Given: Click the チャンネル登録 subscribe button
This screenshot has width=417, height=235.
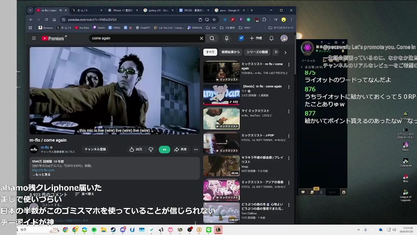Looking at the screenshot, I should [x=95, y=149].
